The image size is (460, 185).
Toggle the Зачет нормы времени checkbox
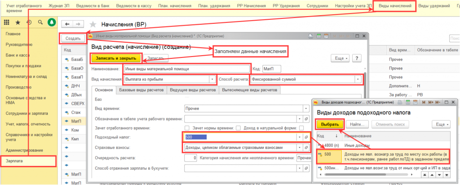[239, 128]
